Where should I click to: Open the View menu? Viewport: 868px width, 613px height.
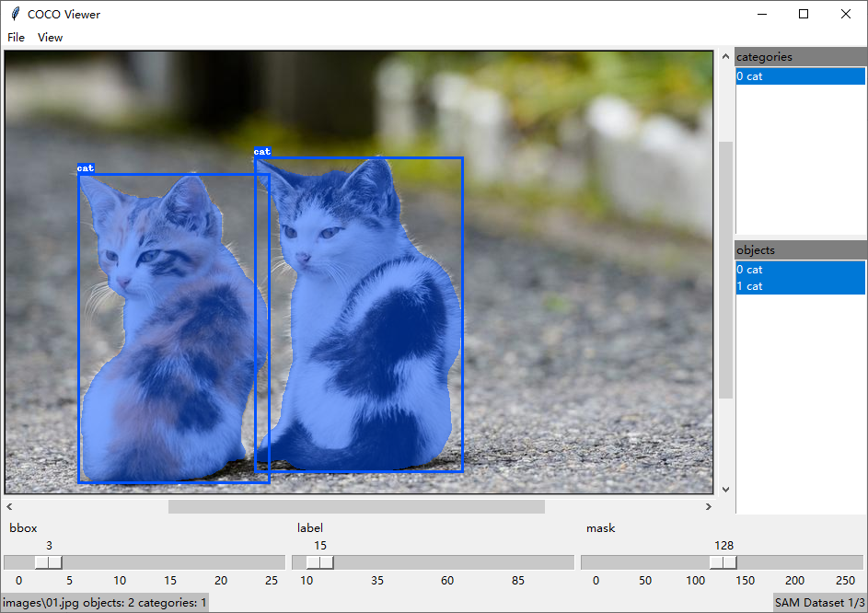click(50, 37)
